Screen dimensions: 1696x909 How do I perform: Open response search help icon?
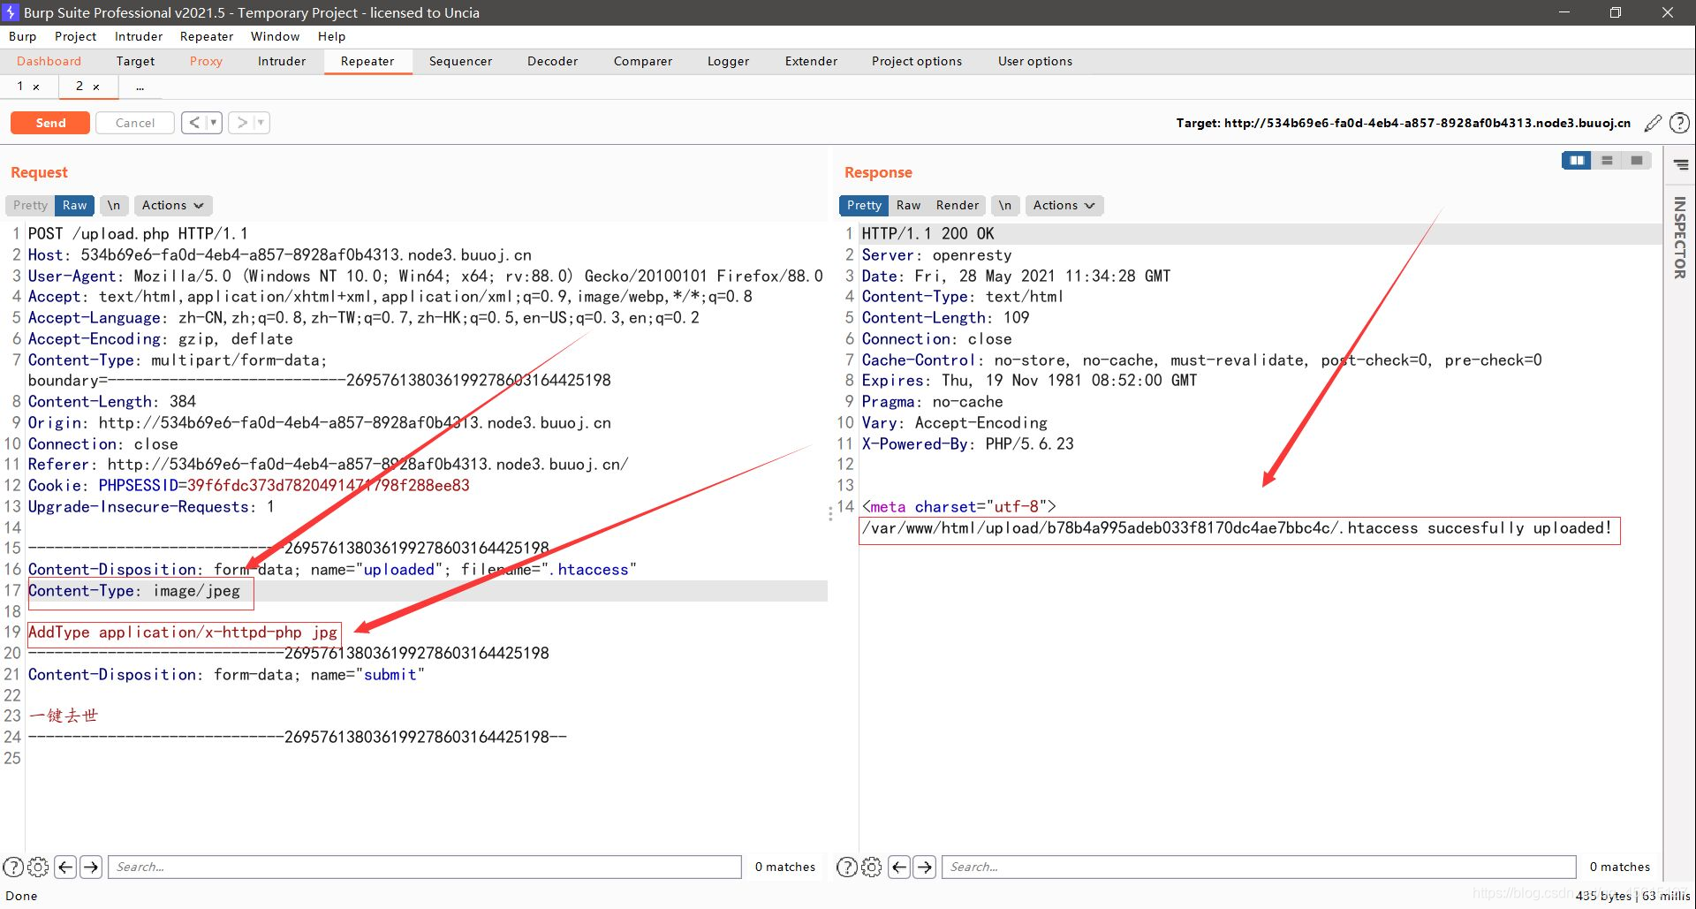[x=846, y=867]
